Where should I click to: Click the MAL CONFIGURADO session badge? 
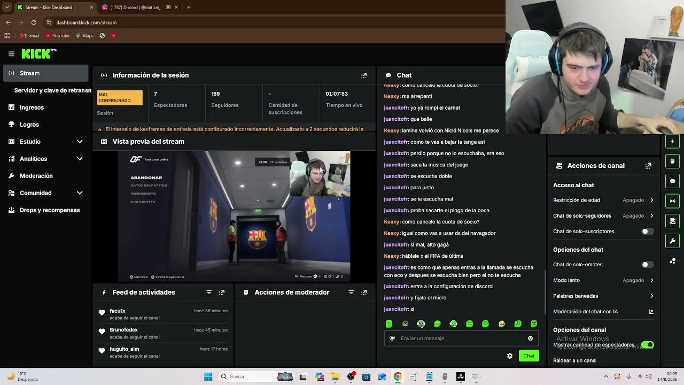tap(120, 97)
